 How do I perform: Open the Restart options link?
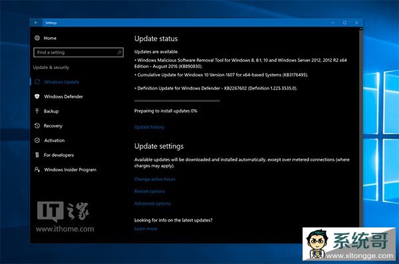(150, 192)
